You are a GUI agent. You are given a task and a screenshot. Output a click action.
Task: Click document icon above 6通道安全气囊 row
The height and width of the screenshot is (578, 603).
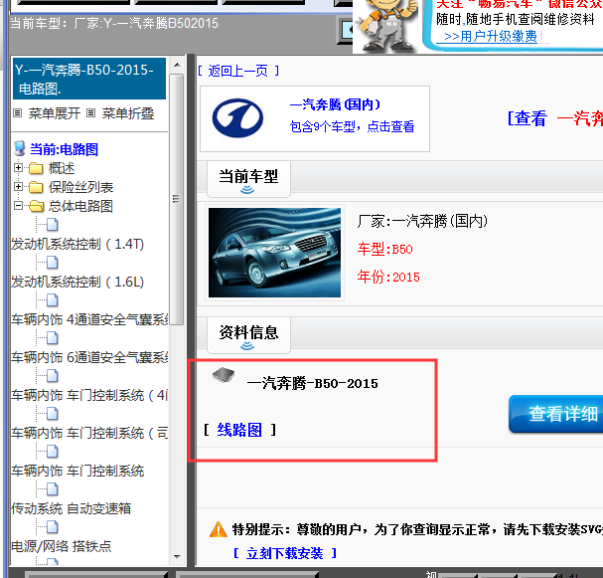coord(53,338)
